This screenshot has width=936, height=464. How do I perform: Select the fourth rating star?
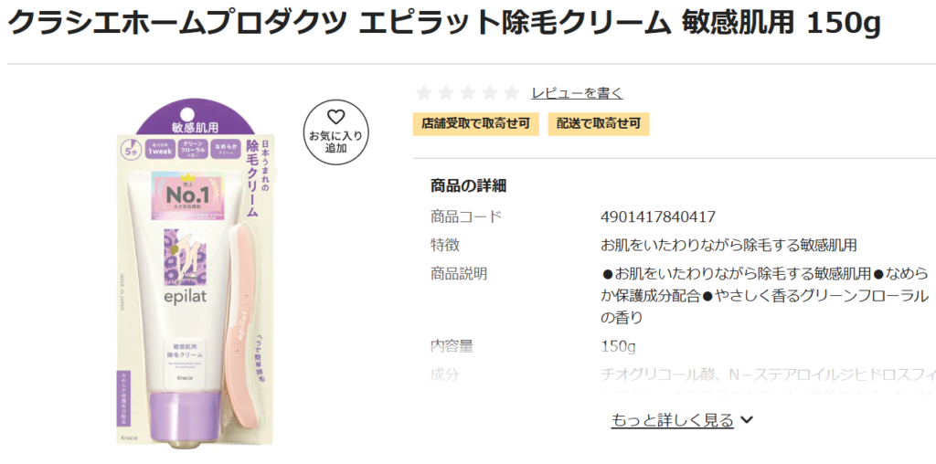click(x=490, y=93)
